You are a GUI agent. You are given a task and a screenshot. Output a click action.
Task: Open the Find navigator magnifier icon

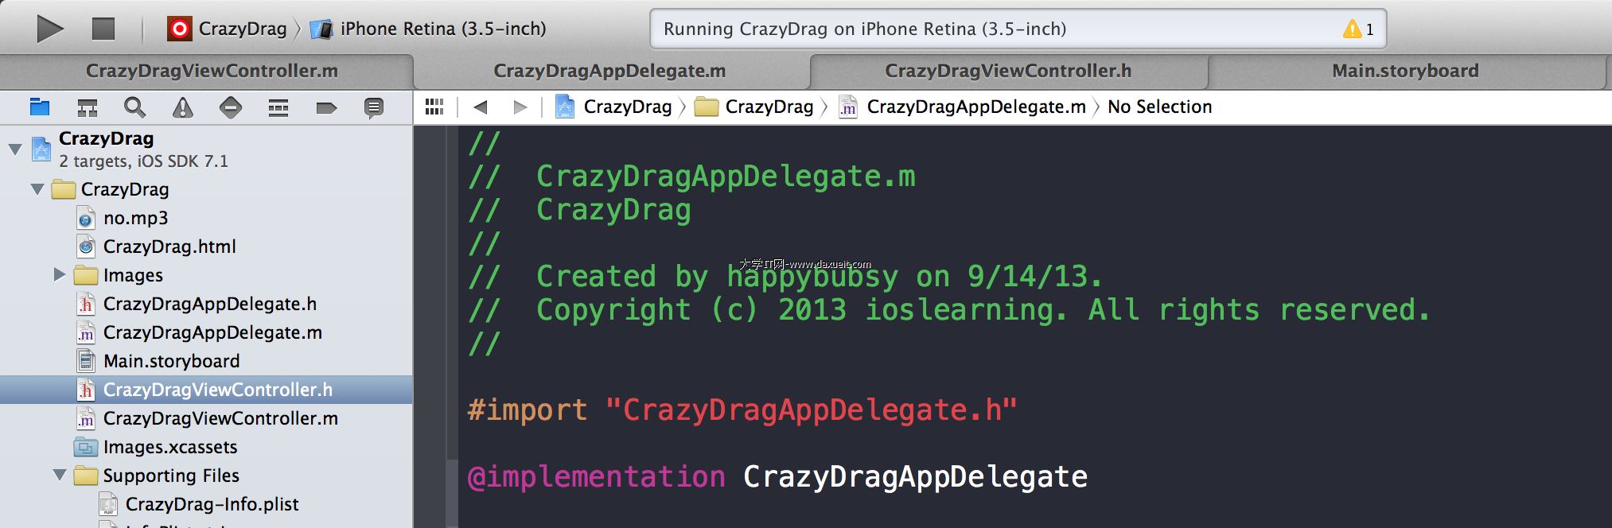click(135, 107)
